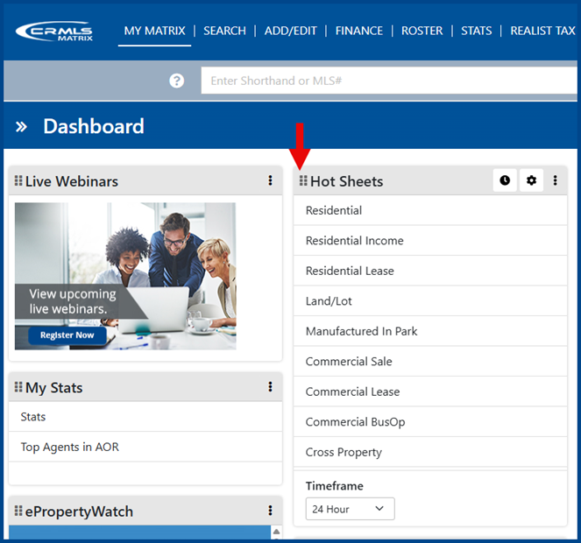Open the Commercial Lease hot sheet
This screenshot has width=581, height=543.
(430, 391)
